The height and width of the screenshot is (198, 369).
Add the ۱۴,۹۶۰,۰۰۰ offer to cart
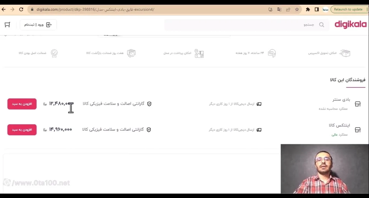(x=22, y=130)
